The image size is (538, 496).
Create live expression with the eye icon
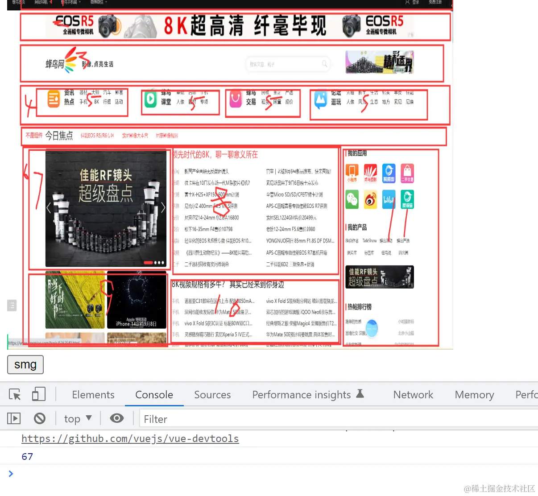point(117,418)
